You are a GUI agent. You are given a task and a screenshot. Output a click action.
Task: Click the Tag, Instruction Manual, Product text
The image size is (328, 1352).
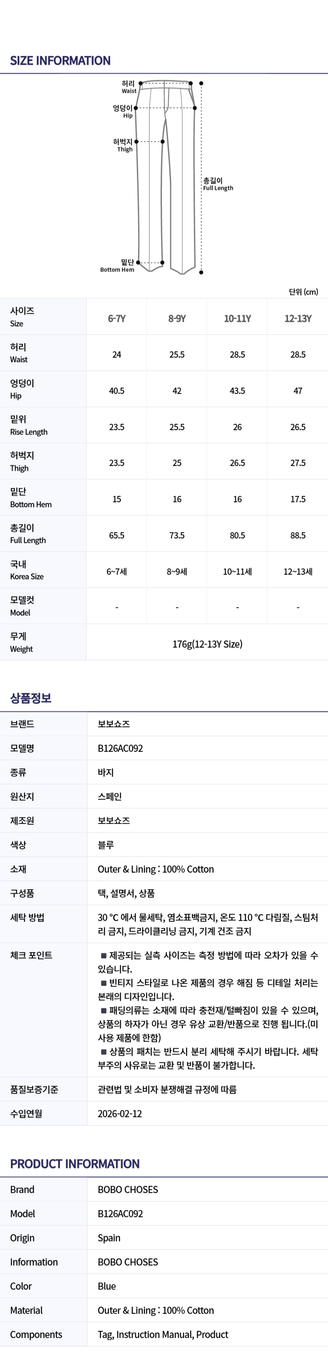tap(163, 1335)
